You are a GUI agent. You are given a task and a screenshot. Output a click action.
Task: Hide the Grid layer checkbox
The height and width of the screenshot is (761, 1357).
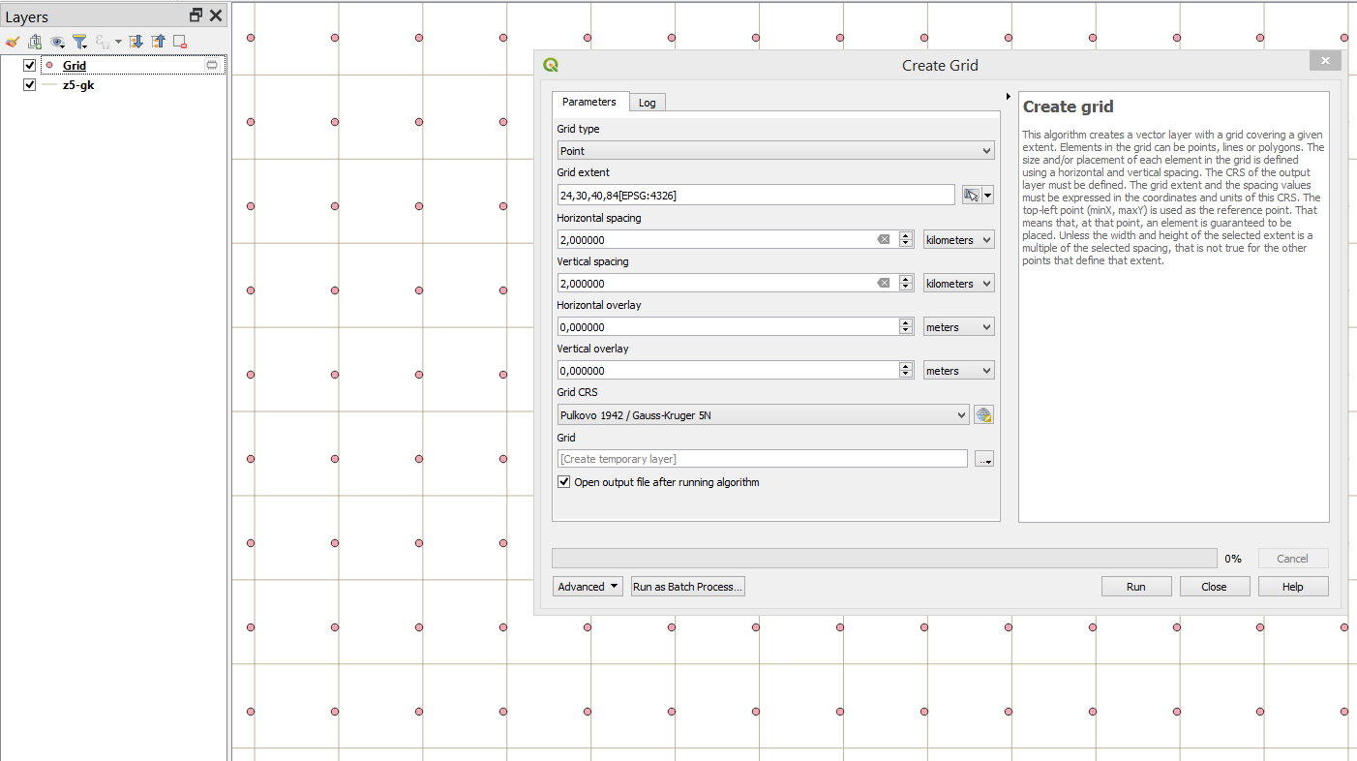(x=29, y=66)
